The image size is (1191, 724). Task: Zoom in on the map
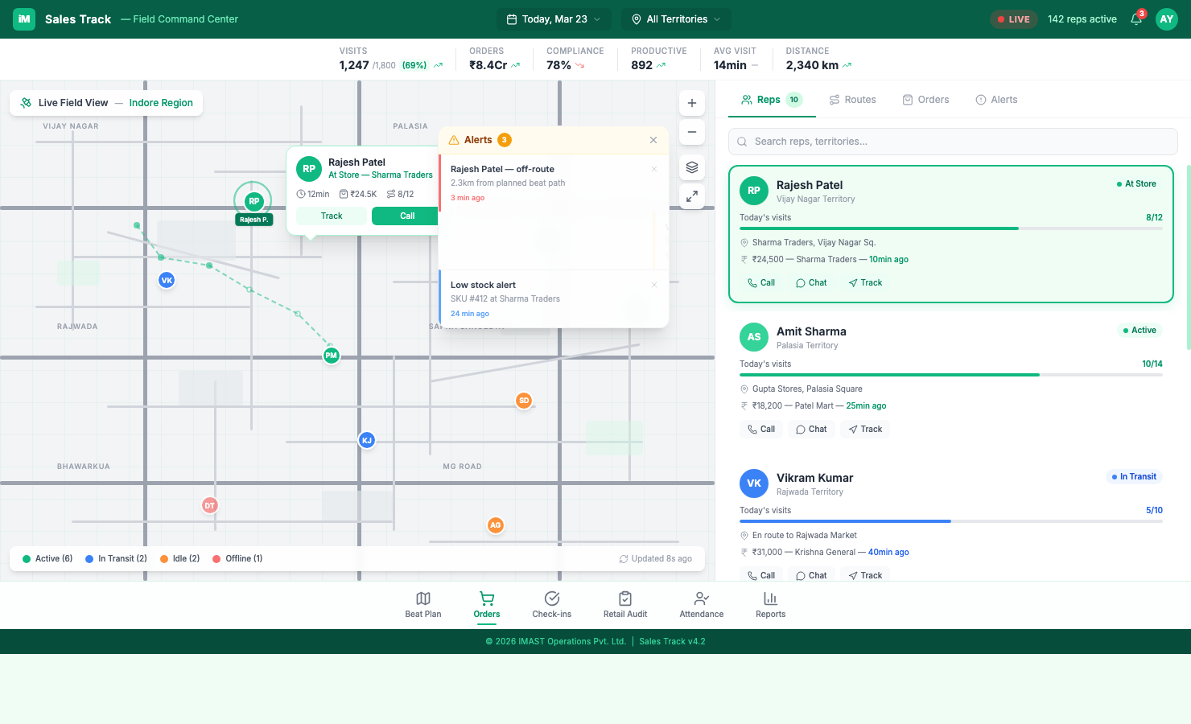(x=691, y=103)
